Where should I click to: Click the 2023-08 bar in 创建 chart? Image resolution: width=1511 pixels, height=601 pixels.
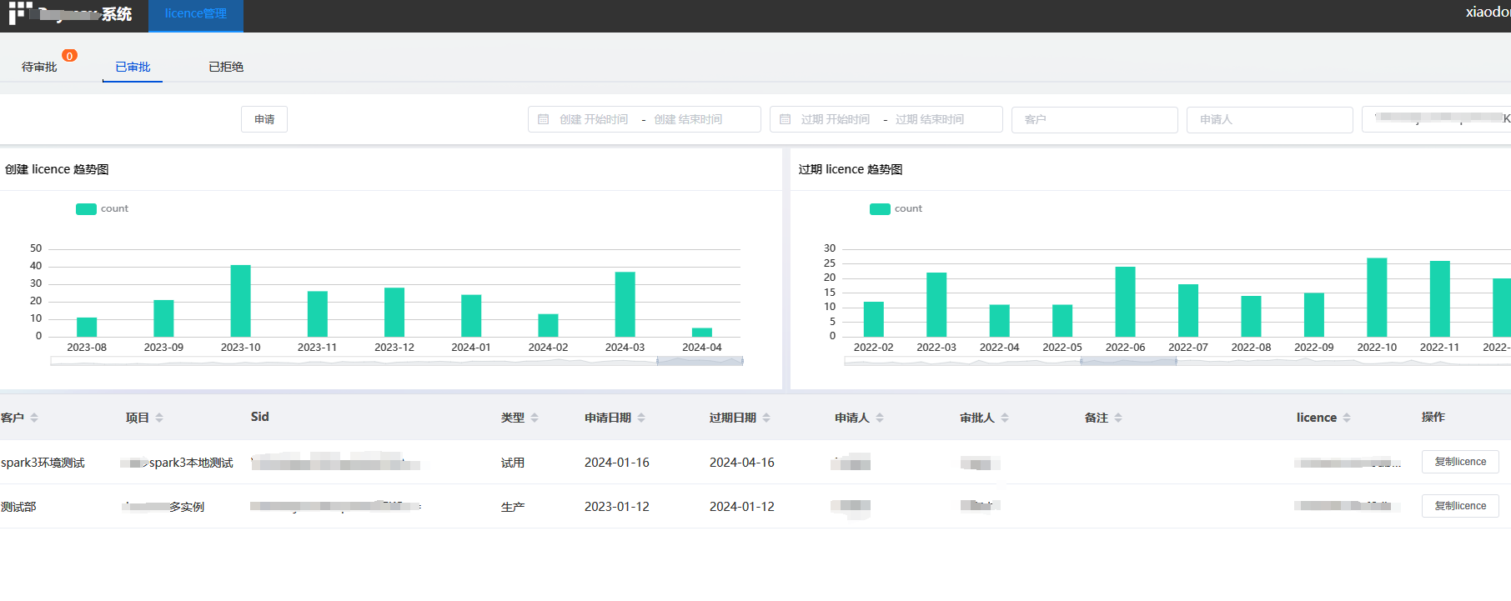click(87, 327)
